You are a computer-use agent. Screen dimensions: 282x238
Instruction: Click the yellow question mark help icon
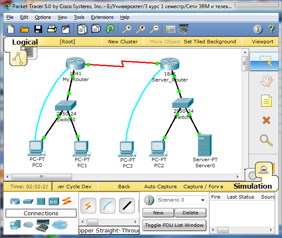(271, 29)
